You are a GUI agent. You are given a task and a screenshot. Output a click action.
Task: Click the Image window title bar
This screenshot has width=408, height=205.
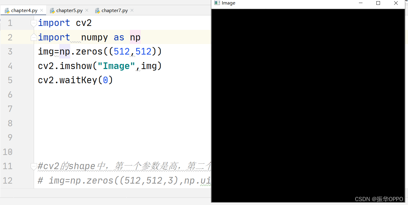[286, 3]
